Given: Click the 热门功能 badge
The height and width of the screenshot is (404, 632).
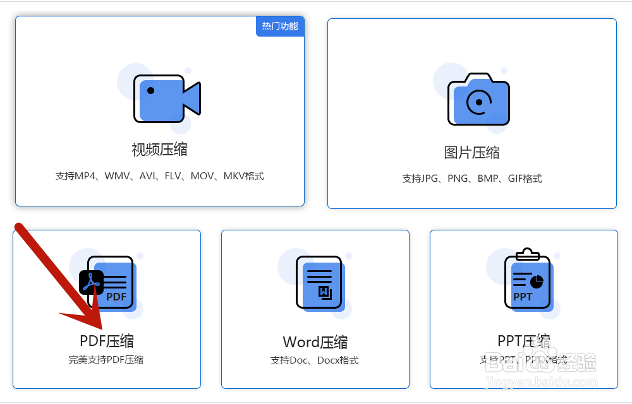Looking at the screenshot, I should pos(280,26).
